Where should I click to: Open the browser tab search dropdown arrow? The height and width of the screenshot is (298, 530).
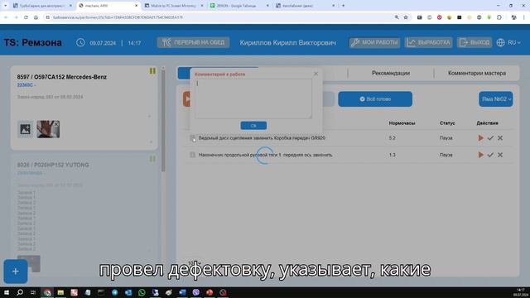click(6, 6)
